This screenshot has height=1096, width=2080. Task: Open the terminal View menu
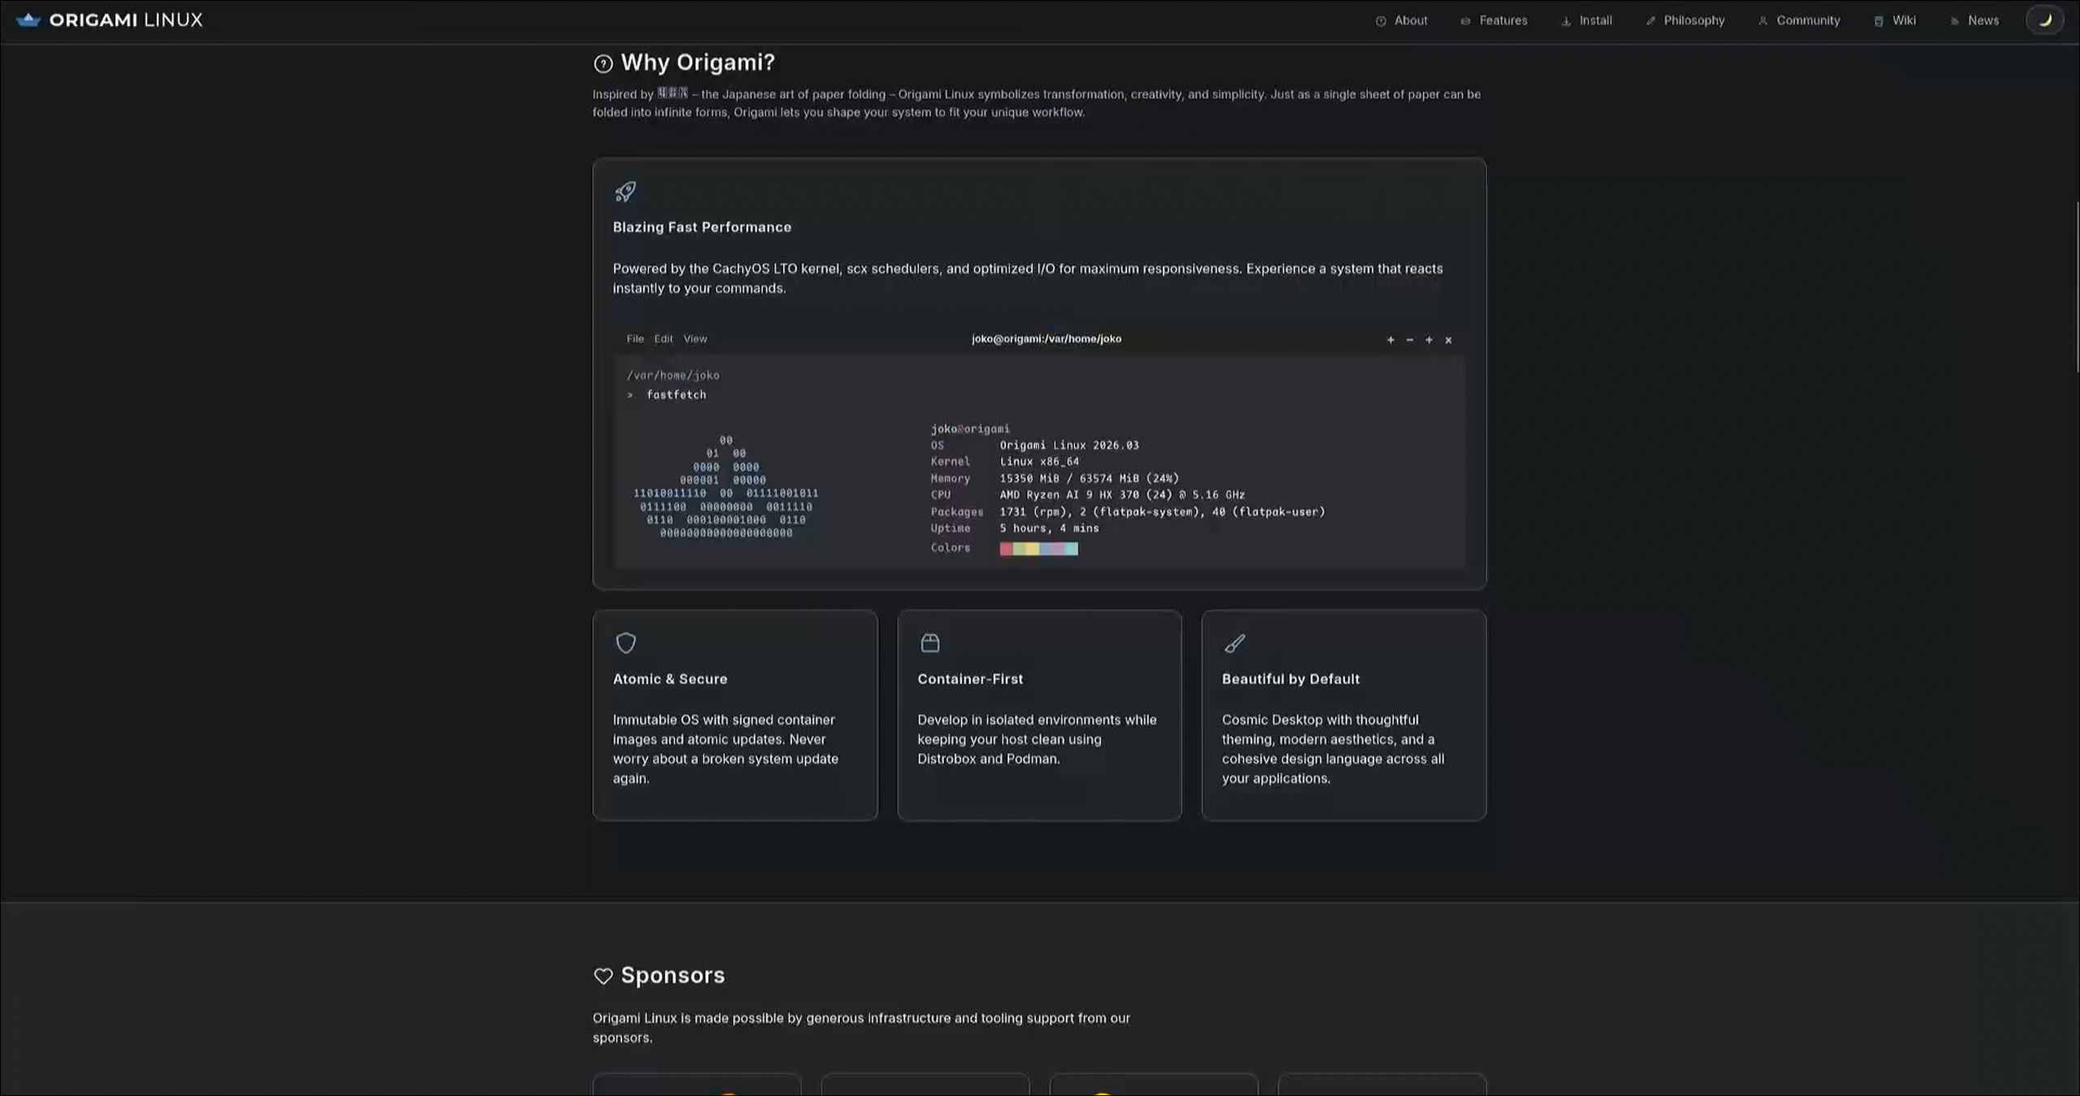[x=695, y=339]
